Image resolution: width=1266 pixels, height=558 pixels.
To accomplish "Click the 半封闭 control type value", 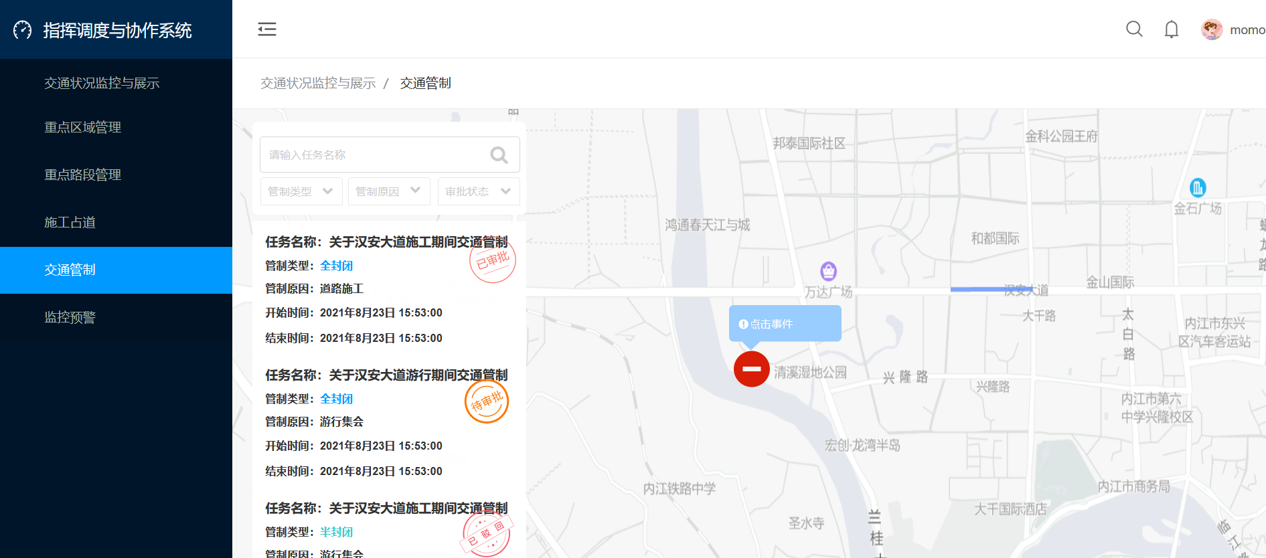I will [x=336, y=532].
